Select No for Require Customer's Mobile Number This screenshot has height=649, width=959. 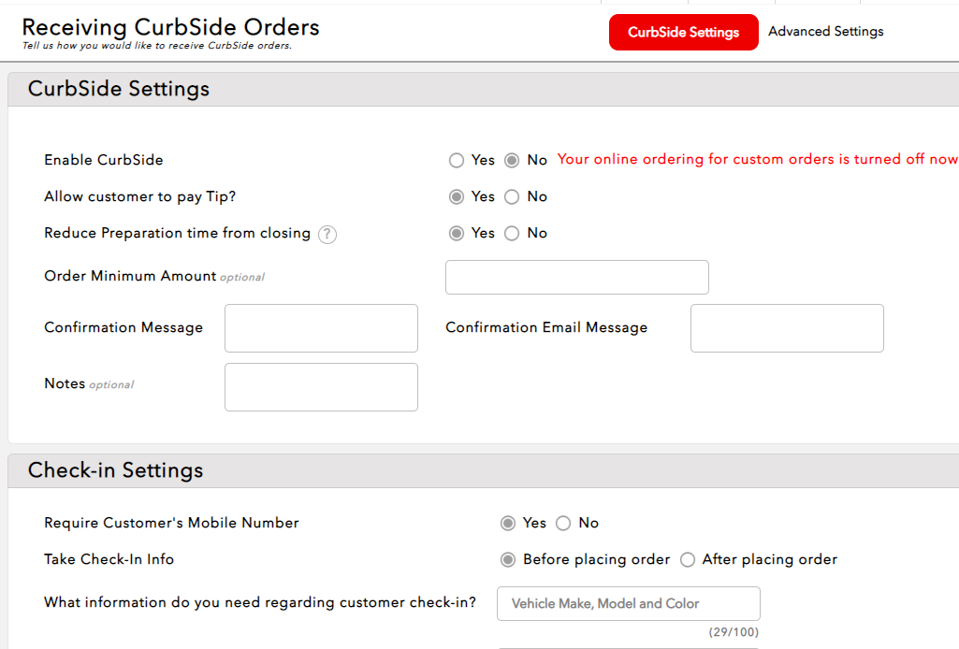[x=563, y=524]
